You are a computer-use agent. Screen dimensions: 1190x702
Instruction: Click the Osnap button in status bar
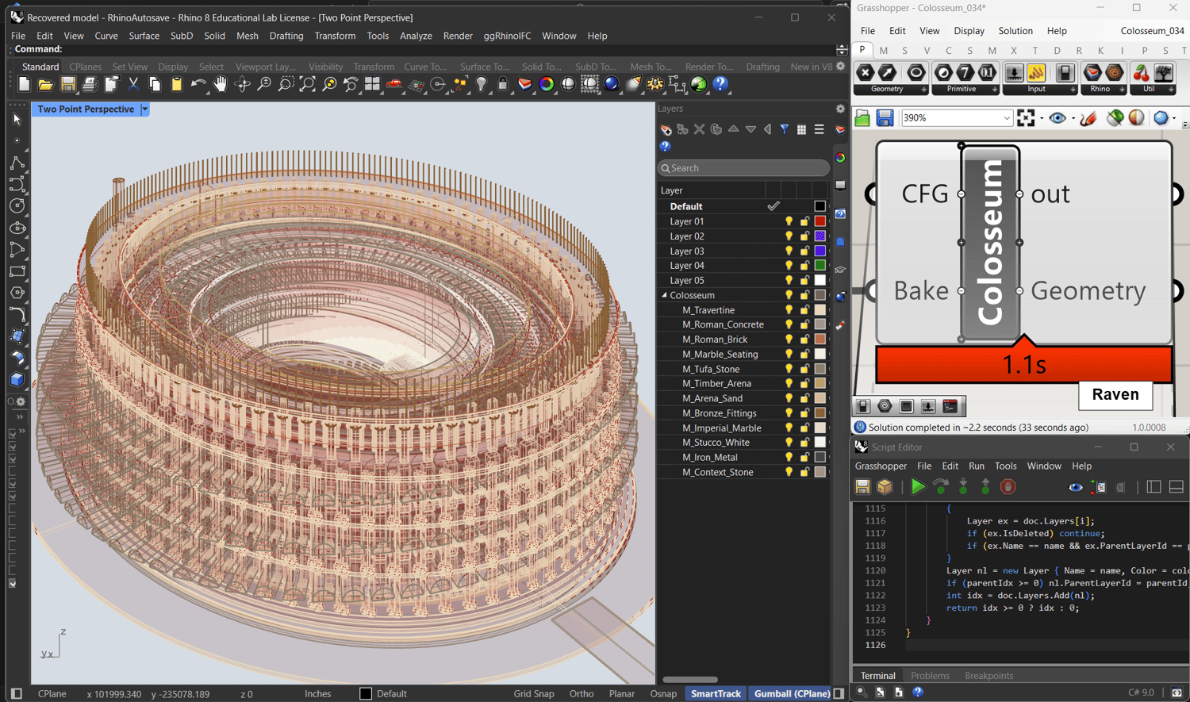click(x=663, y=693)
